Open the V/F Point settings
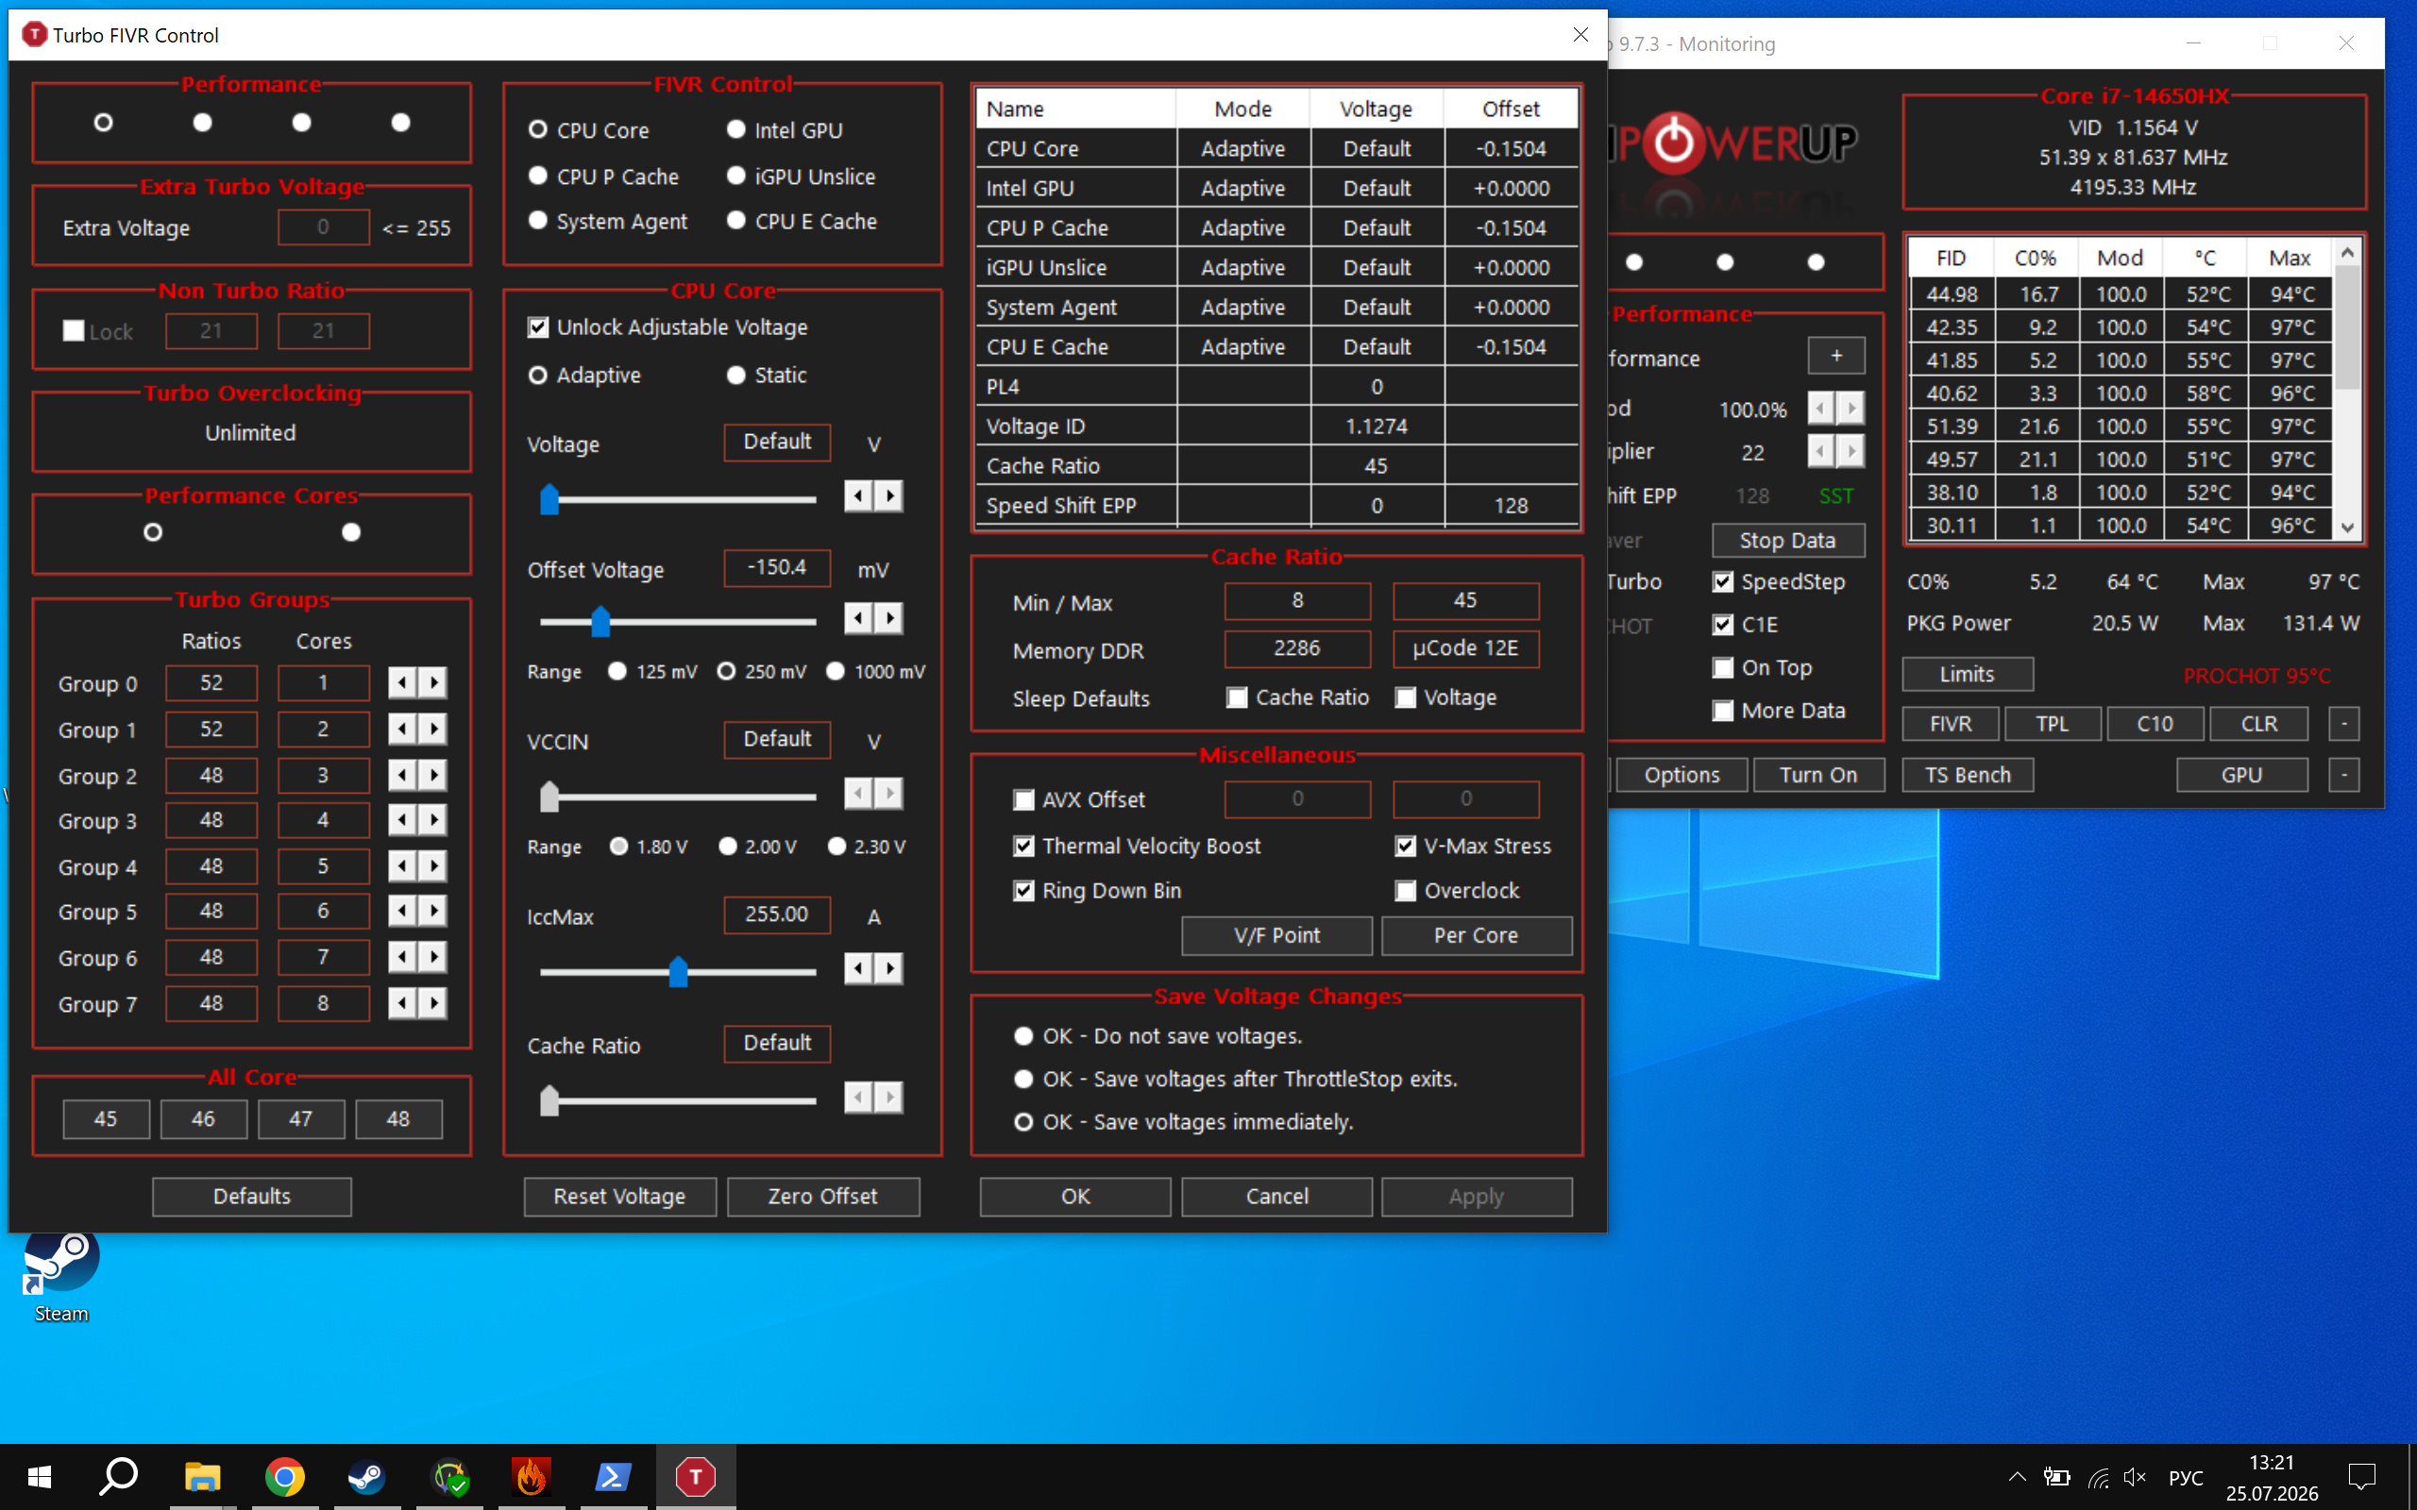 point(1277,936)
